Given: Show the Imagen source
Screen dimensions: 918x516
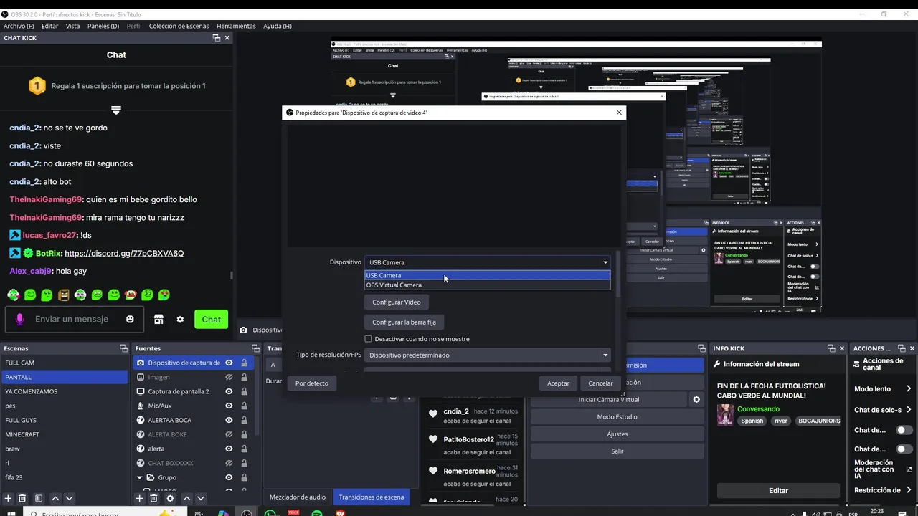Looking at the screenshot, I should tap(229, 377).
